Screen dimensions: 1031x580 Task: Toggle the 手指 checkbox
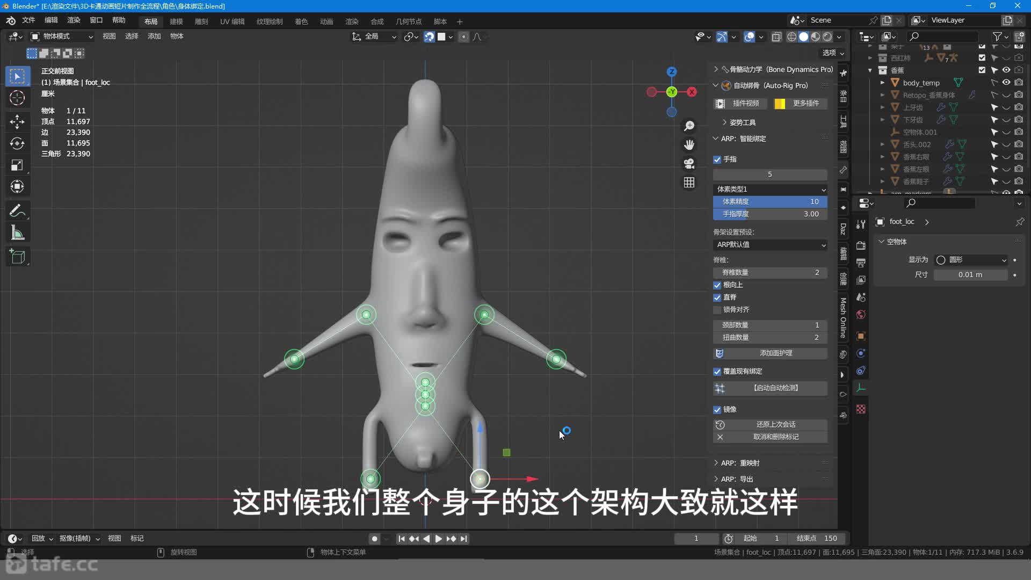717,160
